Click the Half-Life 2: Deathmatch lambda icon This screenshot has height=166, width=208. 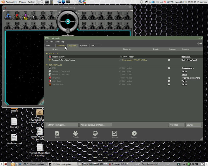pyautogui.click(x=50, y=71)
